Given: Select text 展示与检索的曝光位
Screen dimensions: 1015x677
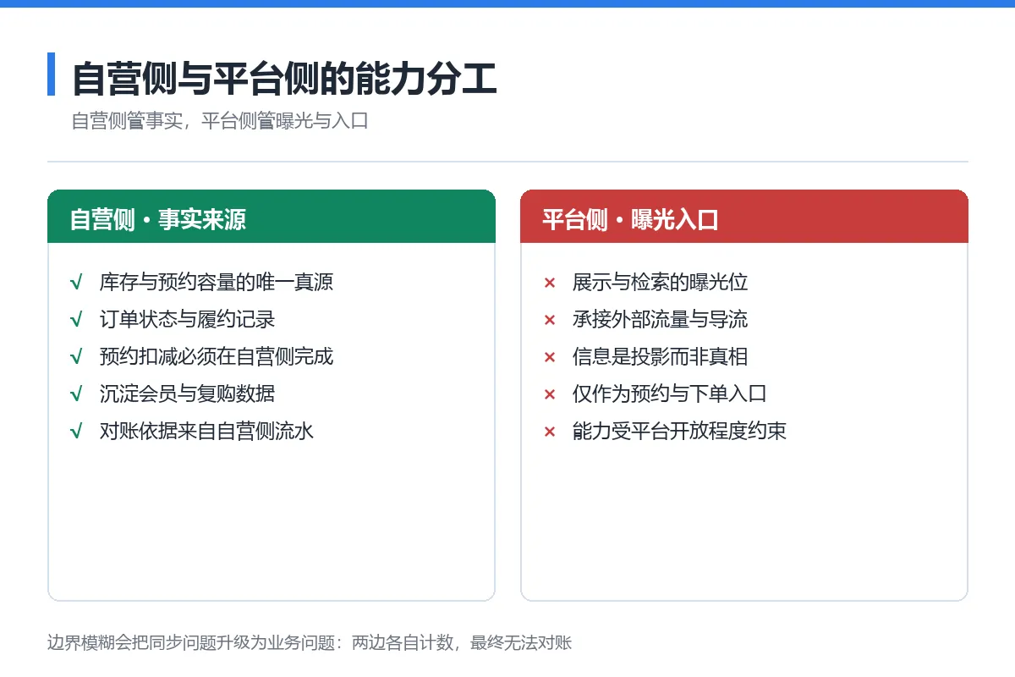Looking at the screenshot, I should click(660, 283).
